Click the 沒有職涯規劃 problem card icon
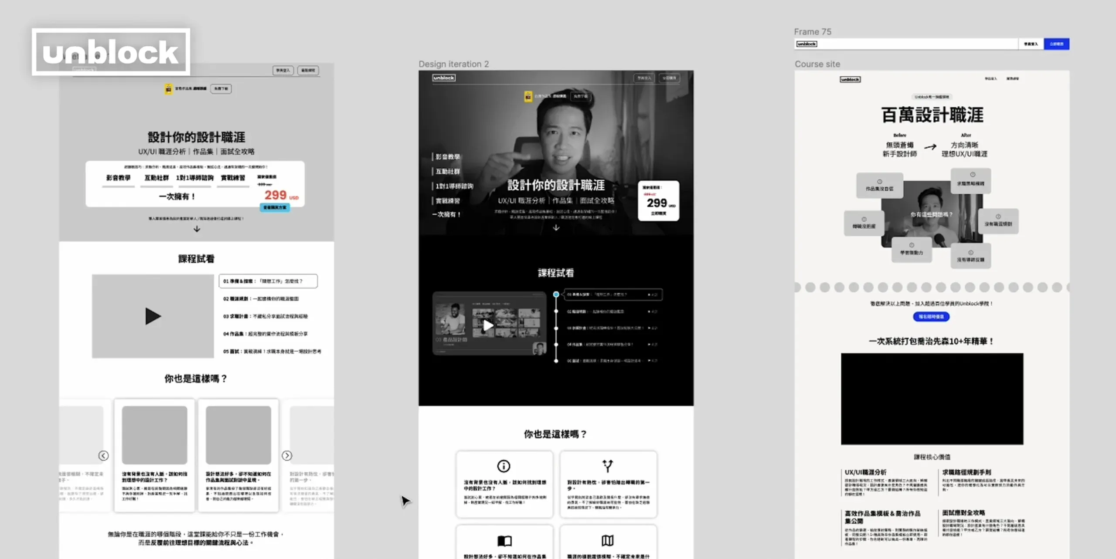Image resolution: width=1116 pixels, height=559 pixels. [x=998, y=217]
